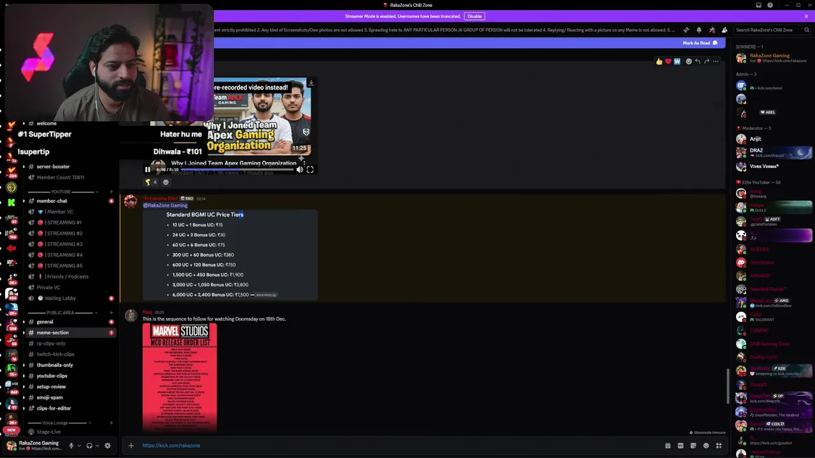This screenshot has width=815, height=458.
Task: Disable Streamer Mode
Action: tap(474, 16)
